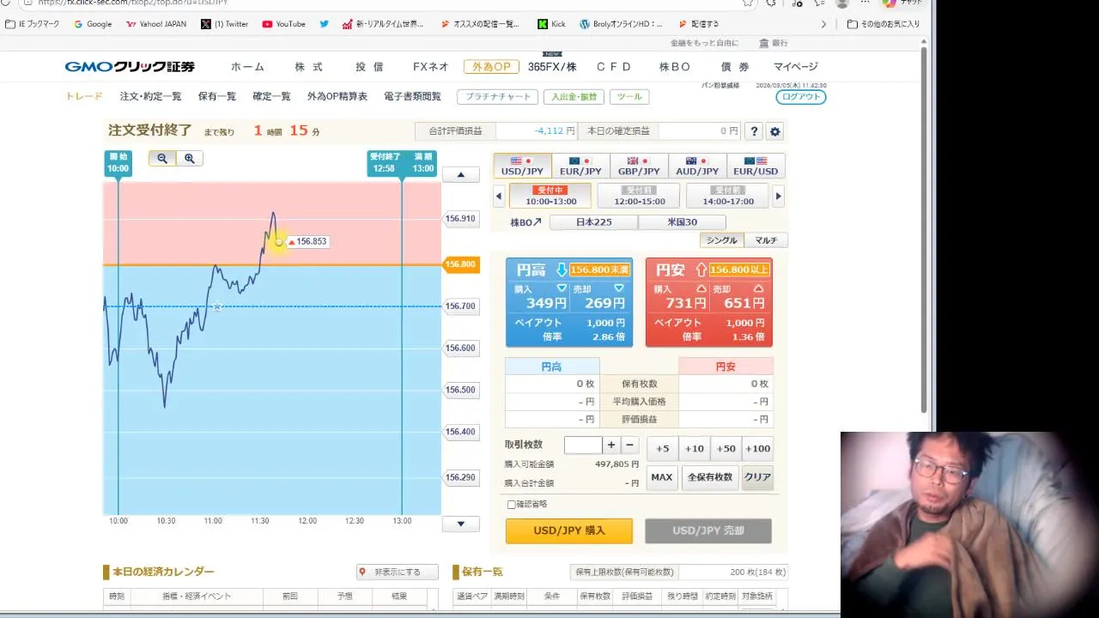Click the 米国30 button

683,222
